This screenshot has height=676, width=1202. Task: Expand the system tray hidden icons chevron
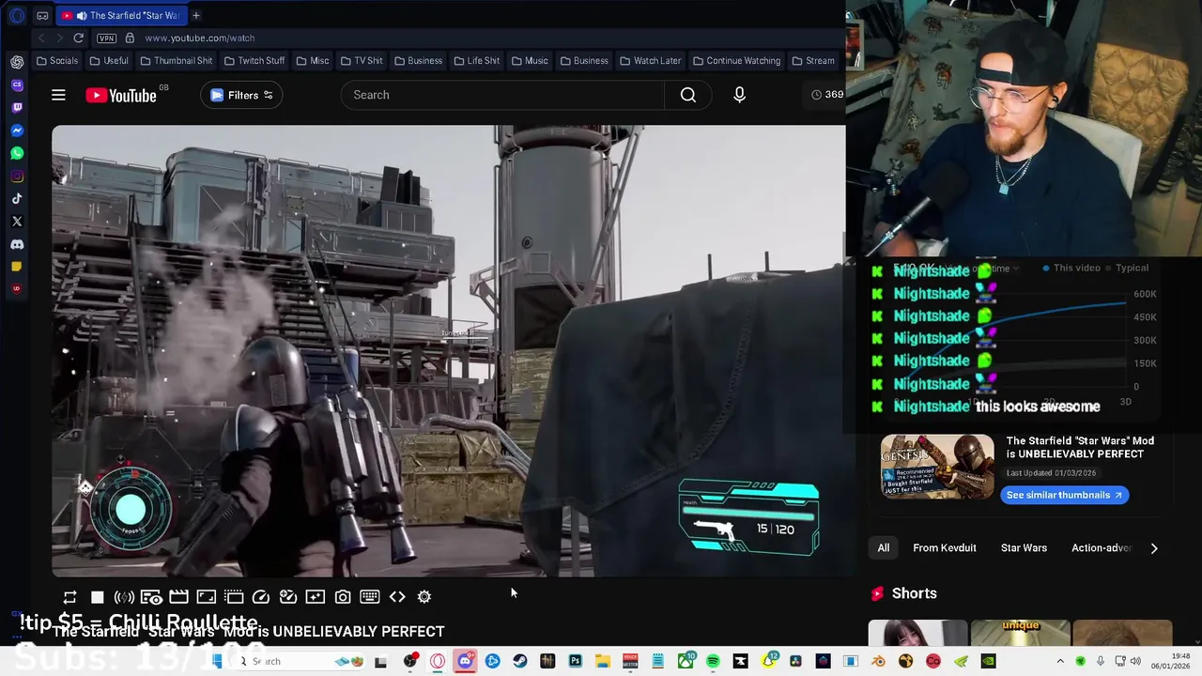point(1060,661)
